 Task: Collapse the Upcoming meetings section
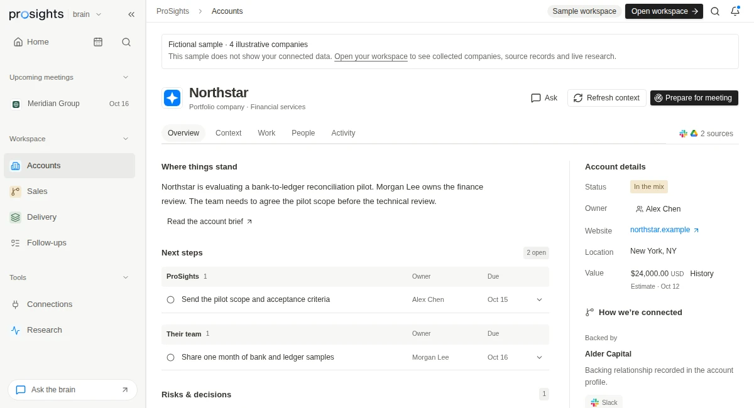pos(125,77)
